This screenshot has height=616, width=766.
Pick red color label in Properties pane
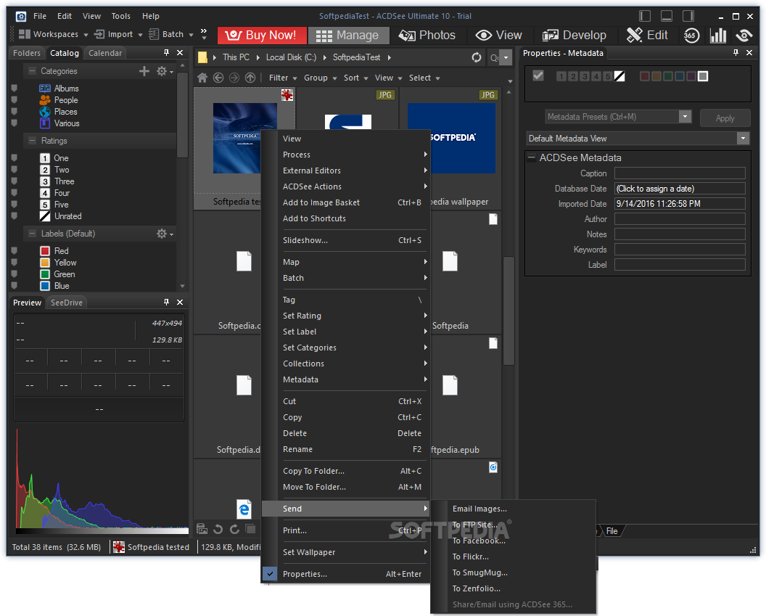click(644, 76)
